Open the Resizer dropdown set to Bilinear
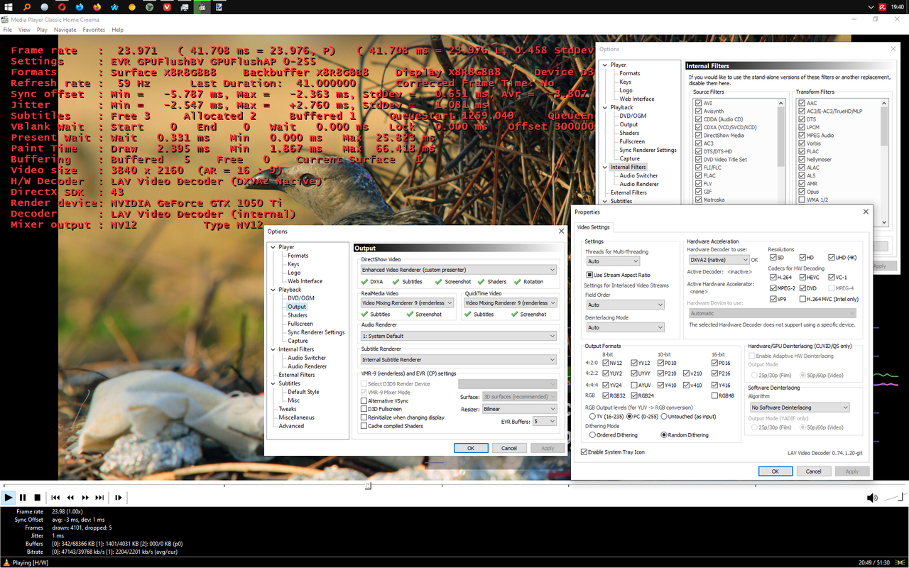This screenshot has height=568, width=909. click(519, 409)
